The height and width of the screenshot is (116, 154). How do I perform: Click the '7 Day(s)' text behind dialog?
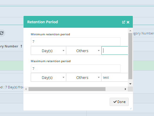11,87
